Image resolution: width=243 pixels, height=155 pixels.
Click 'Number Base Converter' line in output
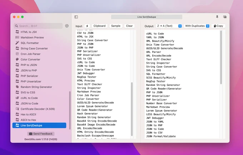coord(162,103)
